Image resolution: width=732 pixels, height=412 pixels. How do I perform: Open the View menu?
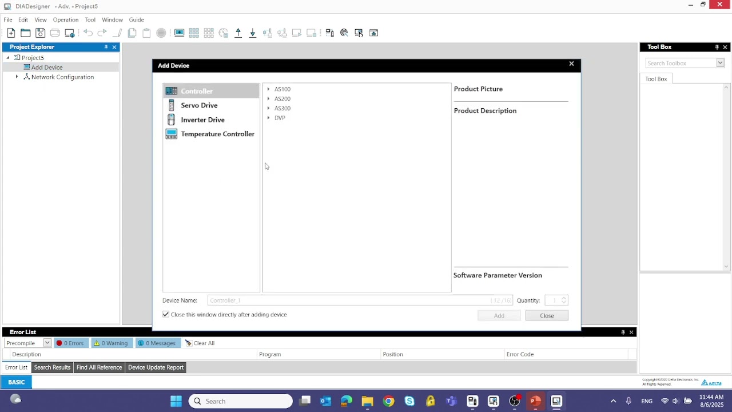click(41, 19)
